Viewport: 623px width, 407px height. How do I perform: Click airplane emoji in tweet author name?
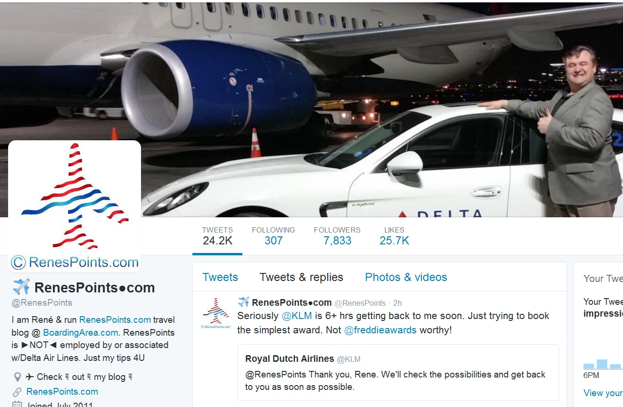pos(243,302)
